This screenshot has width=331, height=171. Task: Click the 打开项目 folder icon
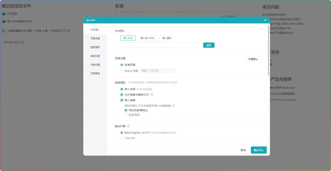(x=4, y=14)
